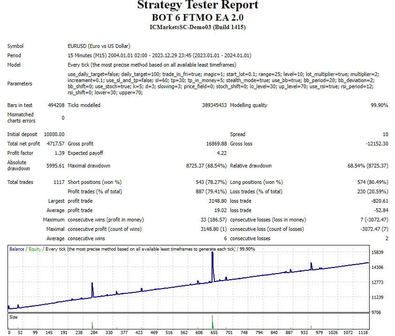Click the Gross profit 16869.88 figure
Viewport: 395px width, 336px height.
point(216,144)
